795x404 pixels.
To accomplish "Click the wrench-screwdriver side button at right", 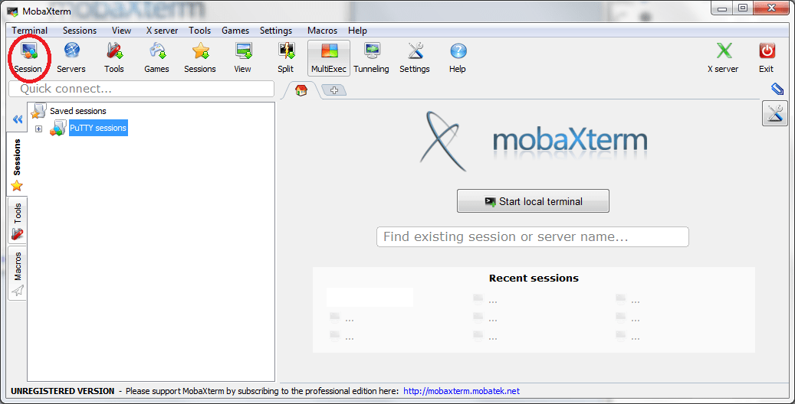I will point(775,113).
